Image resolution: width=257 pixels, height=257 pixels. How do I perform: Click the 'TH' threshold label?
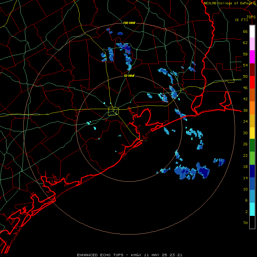click(245, 223)
